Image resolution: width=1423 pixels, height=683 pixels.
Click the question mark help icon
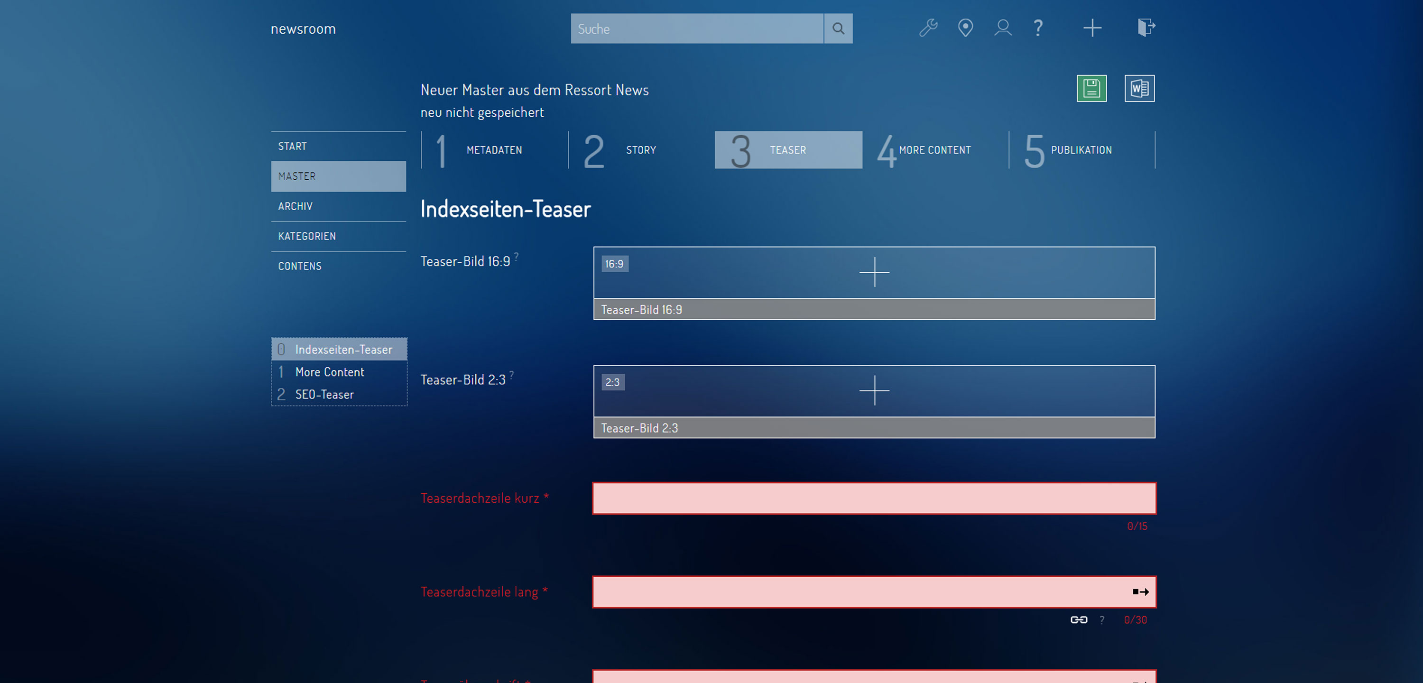1038,28
